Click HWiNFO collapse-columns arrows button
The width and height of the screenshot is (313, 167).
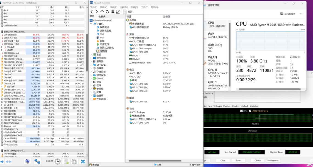[9, 162]
